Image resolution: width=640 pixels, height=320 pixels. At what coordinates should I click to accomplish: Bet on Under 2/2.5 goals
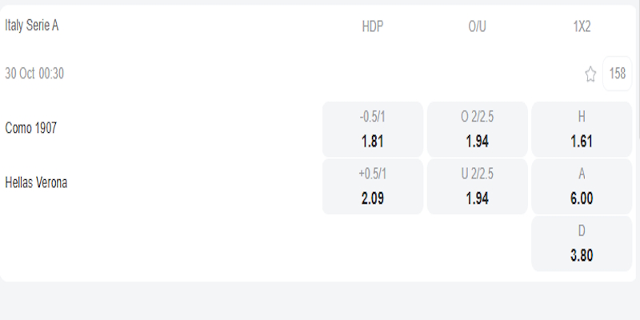tap(477, 186)
